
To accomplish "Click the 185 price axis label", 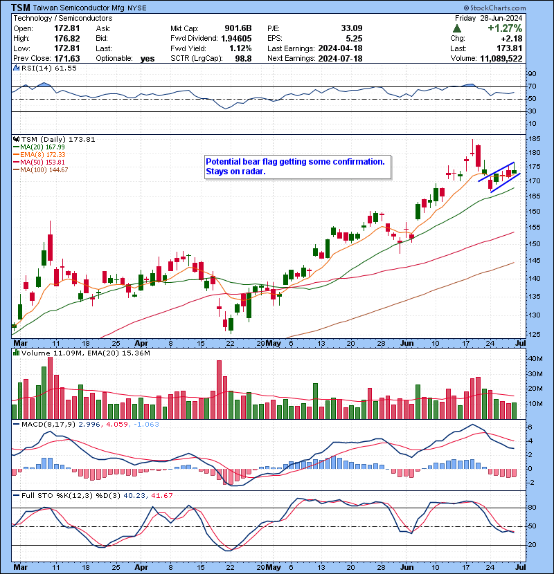I will tap(534, 139).
